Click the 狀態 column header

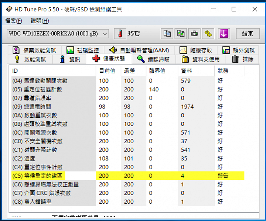pyautogui.click(x=229, y=71)
